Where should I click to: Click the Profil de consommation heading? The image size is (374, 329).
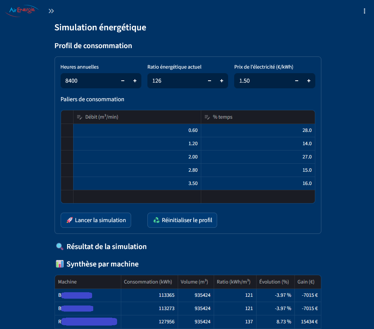pos(93,46)
